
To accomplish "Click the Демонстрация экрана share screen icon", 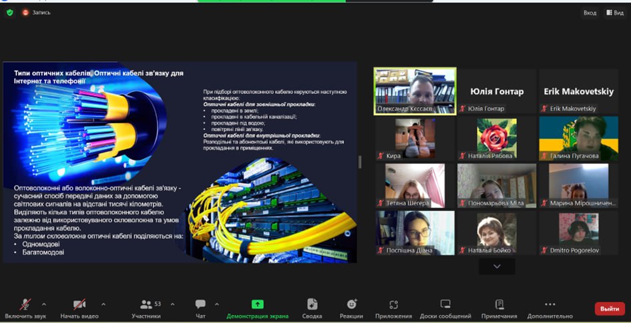I will [257, 304].
